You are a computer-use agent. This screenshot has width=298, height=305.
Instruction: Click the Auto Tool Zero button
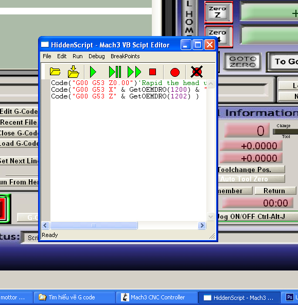[x=252, y=179]
